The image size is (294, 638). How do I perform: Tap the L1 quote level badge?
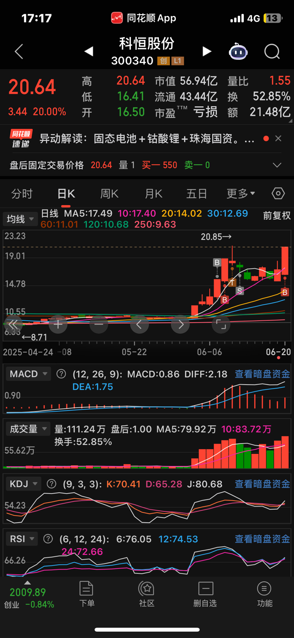[x=178, y=61]
